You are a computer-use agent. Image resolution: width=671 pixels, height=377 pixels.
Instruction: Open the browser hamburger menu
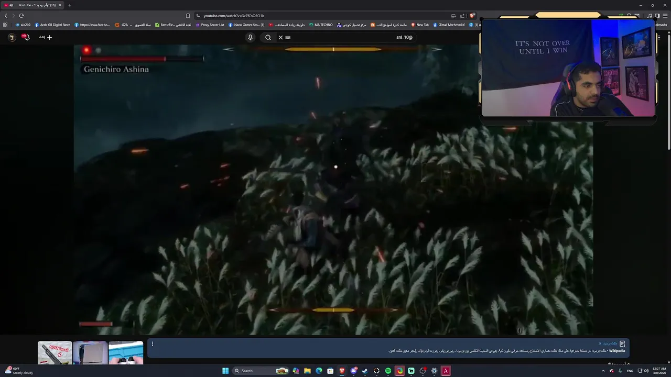[x=665, y=16]
